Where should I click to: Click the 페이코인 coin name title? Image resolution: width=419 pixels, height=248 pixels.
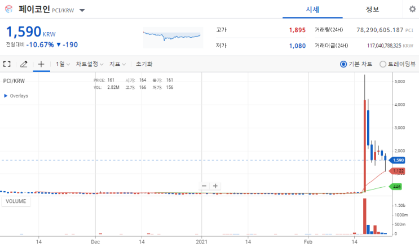point(34,10)
